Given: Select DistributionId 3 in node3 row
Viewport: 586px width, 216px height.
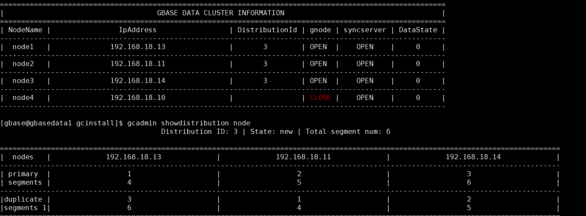Looking at the screenshot, I should 265,81.
